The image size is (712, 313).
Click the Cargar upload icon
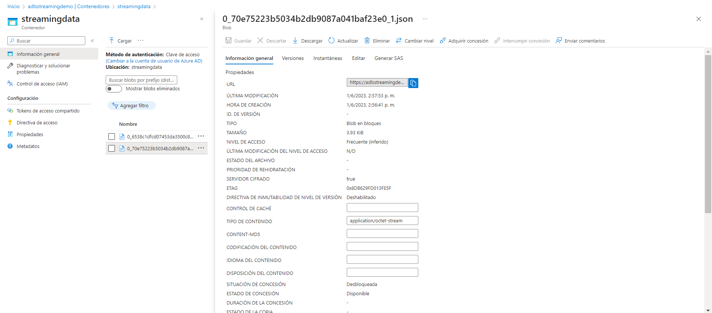point(112,41)
